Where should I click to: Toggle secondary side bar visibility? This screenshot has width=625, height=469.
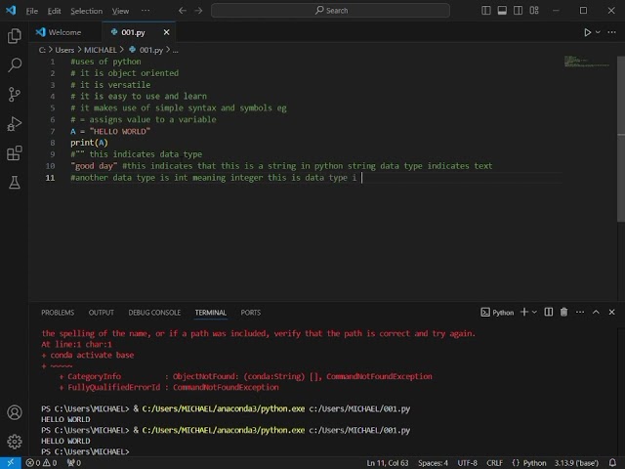coord(518,11)
